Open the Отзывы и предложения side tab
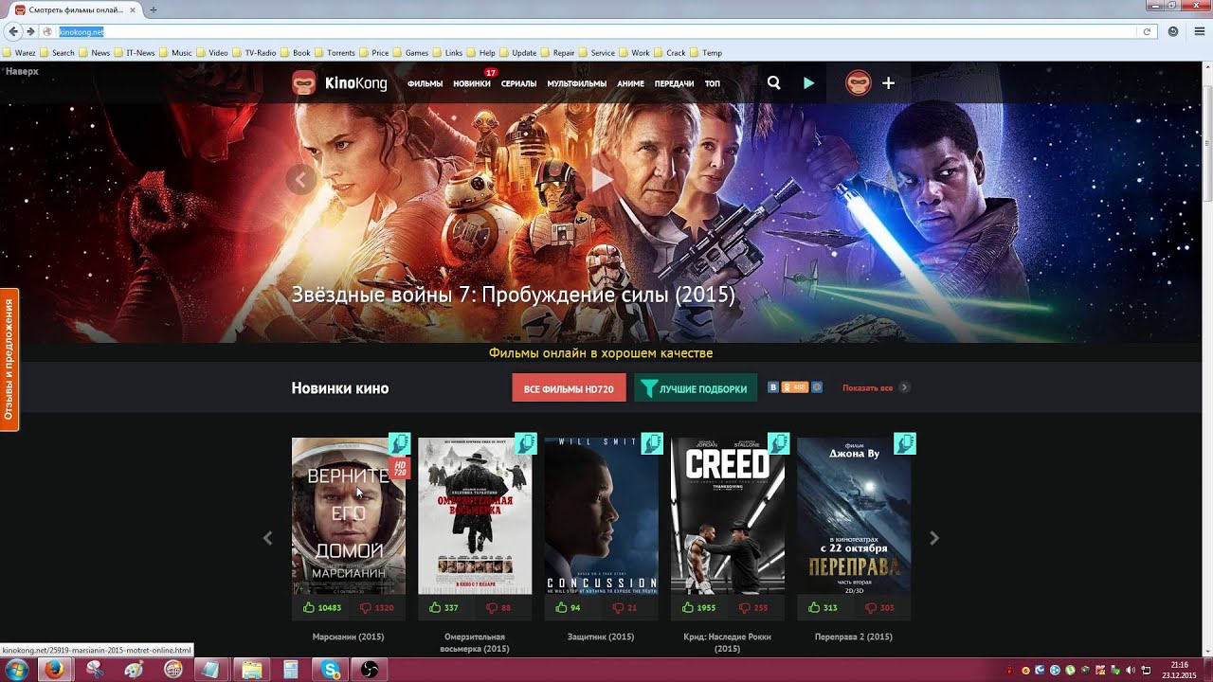The height and width of the screenshot is (682, 1213). point(9,359)
